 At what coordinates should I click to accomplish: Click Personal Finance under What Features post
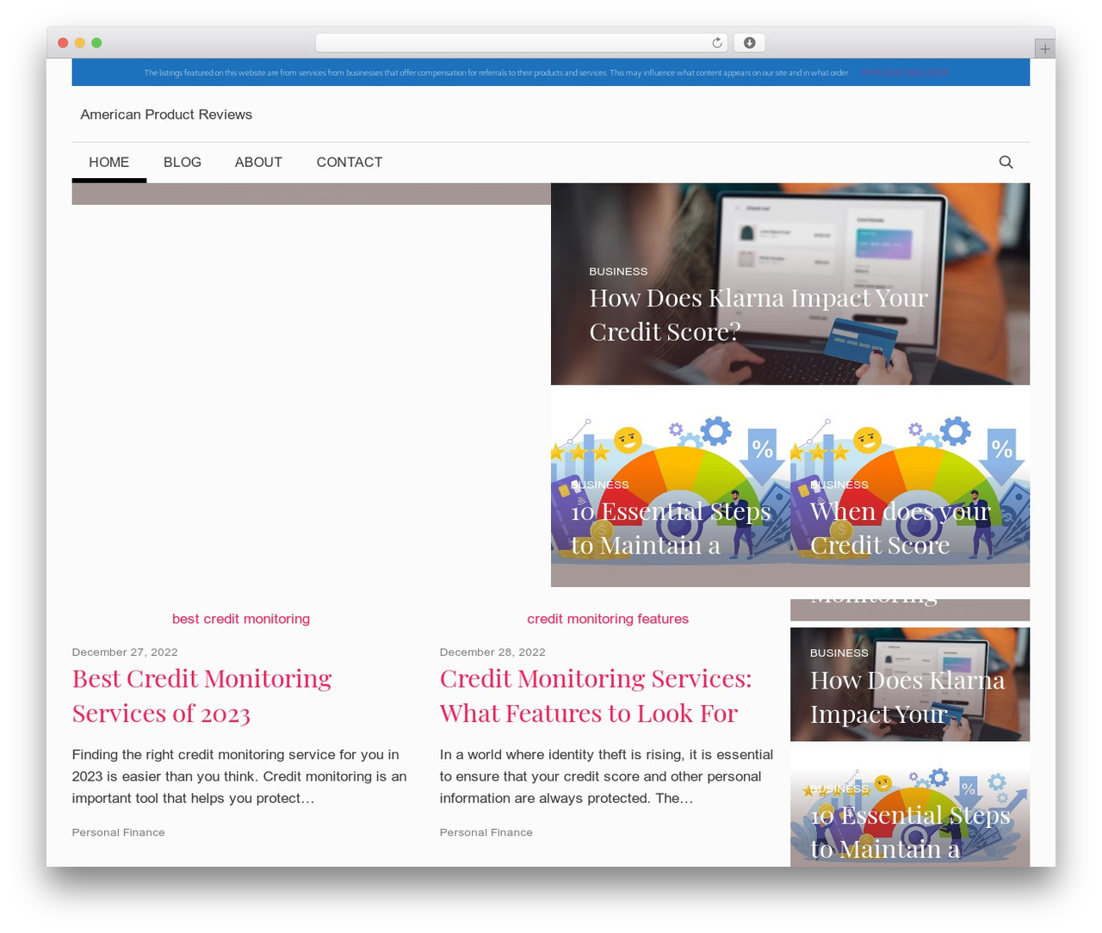(486, 832)
